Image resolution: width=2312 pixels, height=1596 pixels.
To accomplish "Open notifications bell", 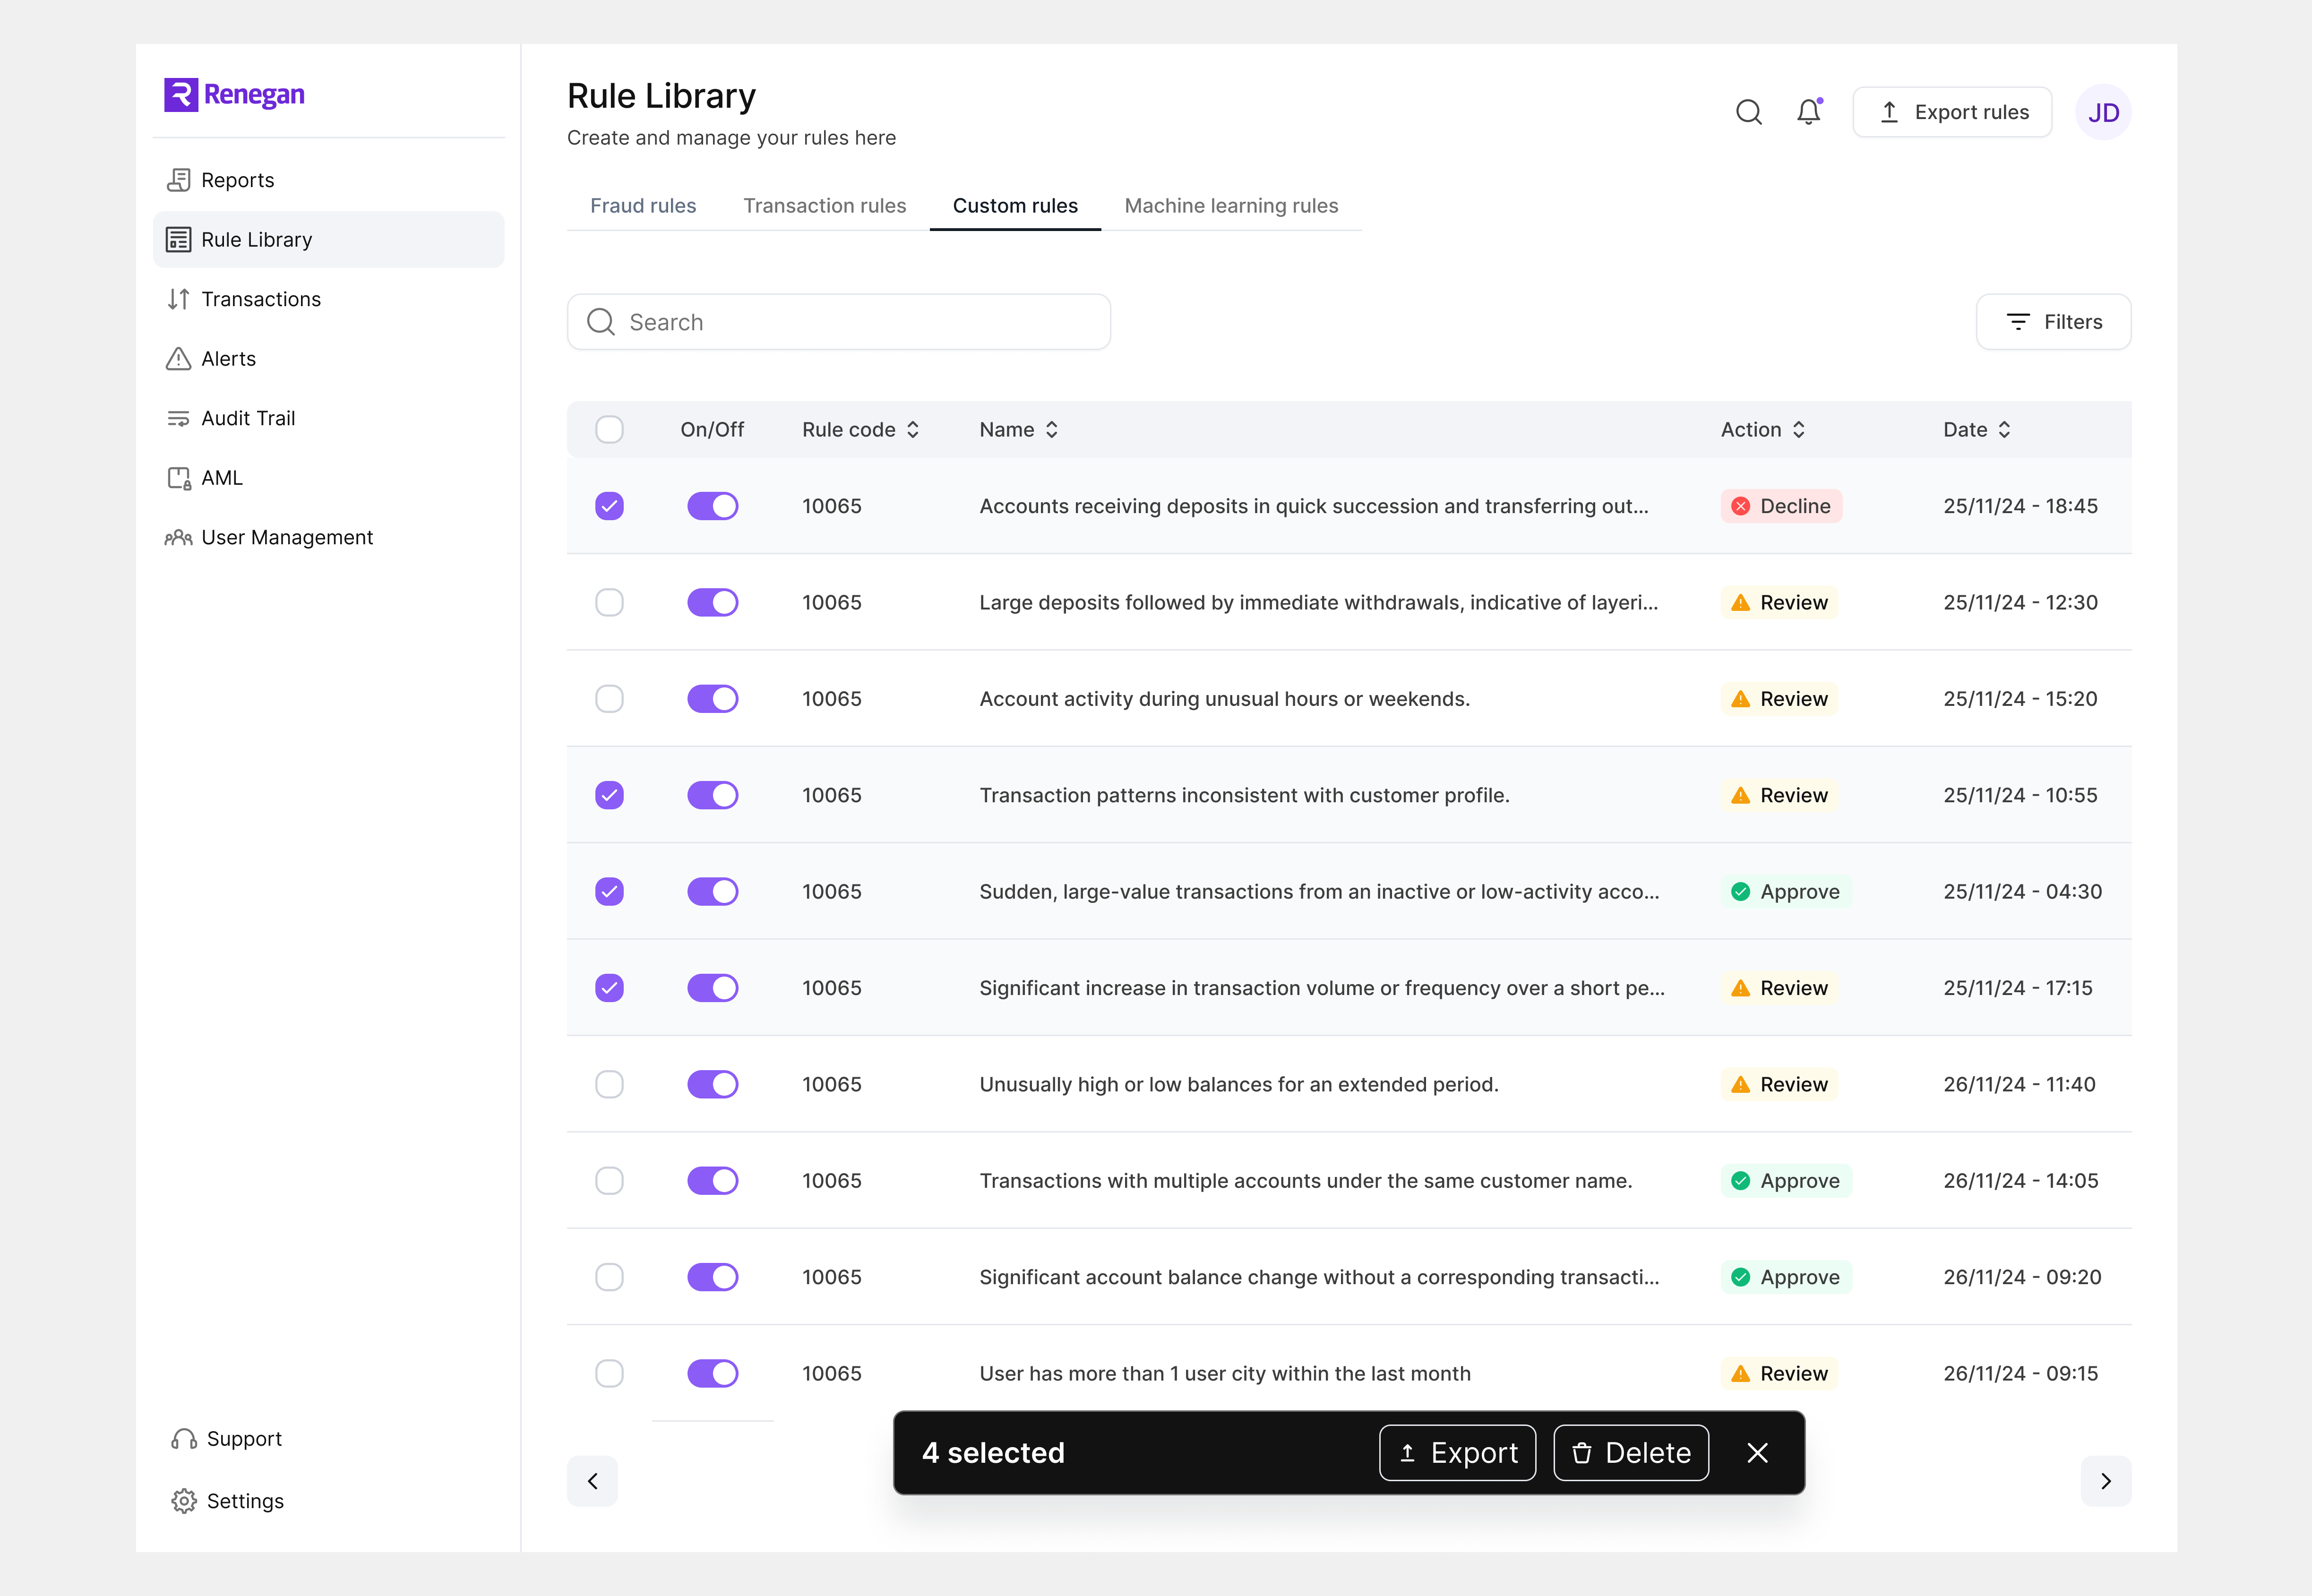I will tap(1809, 112).
